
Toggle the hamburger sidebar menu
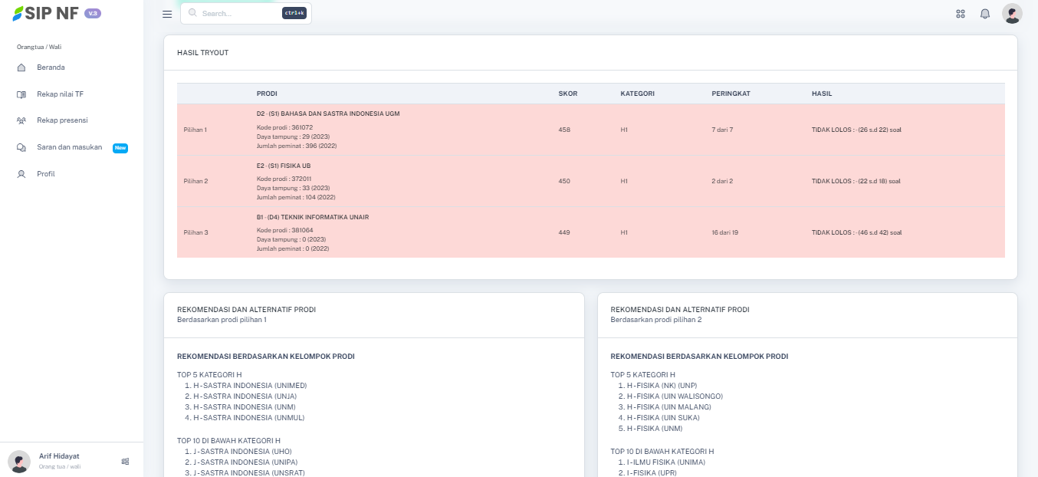[167, 14]
